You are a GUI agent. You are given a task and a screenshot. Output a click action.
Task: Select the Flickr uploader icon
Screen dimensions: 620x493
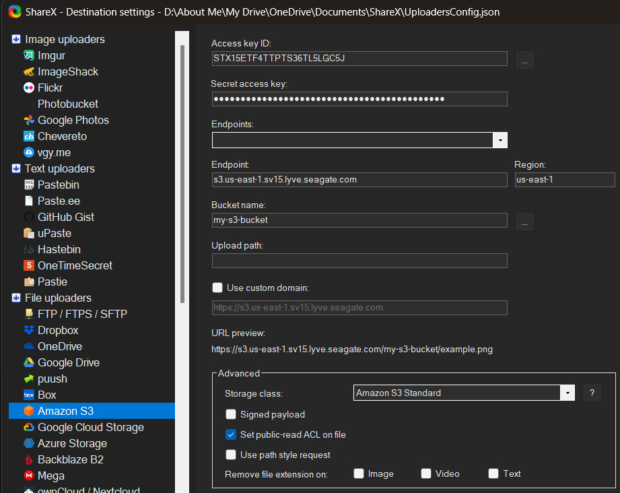[x=29, y=88]
